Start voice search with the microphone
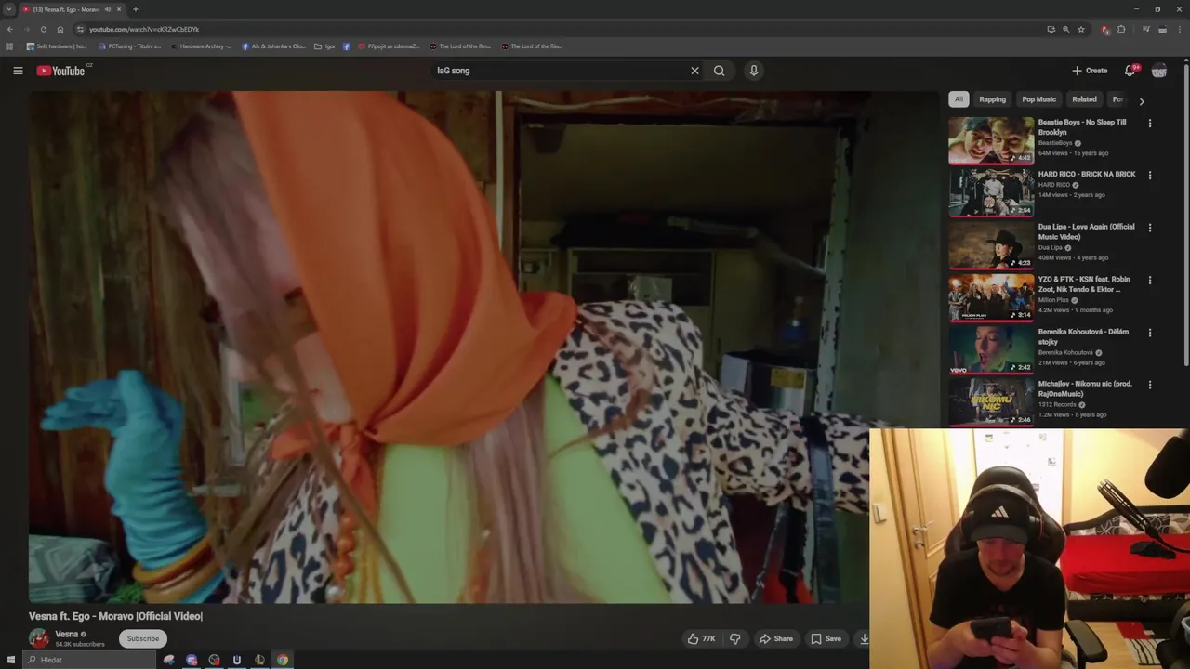The height and width of the screenshot is (669, 1190). click(754, 71)
